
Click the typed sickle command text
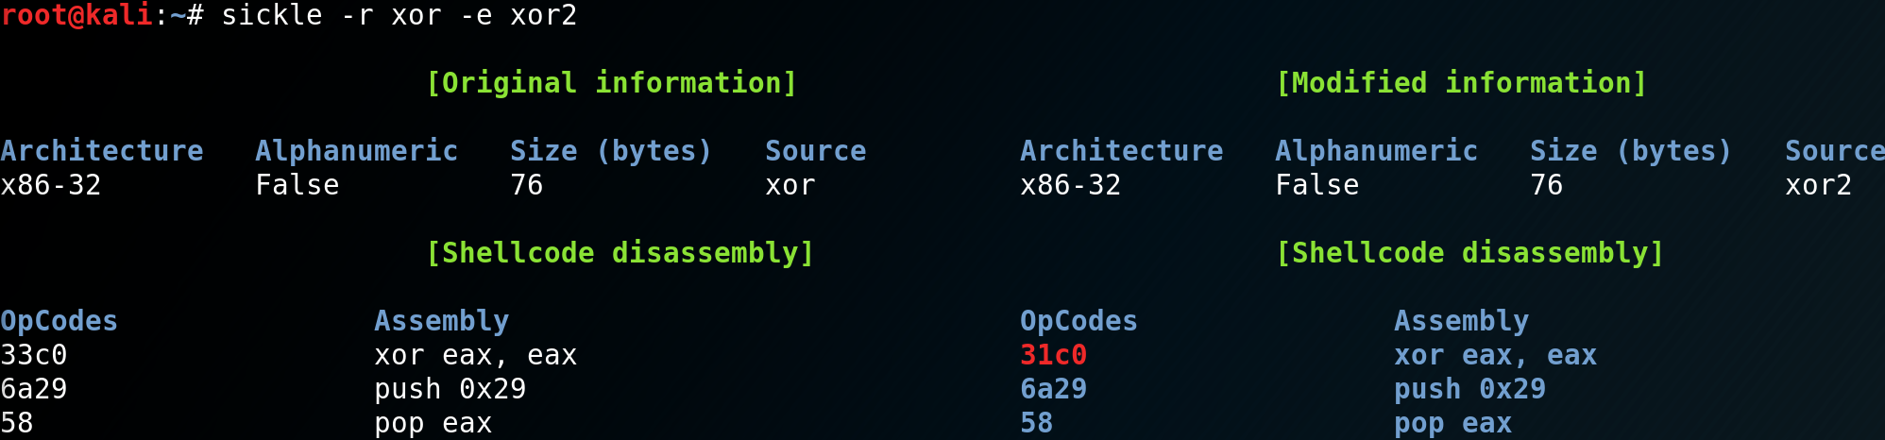[399, 16]
